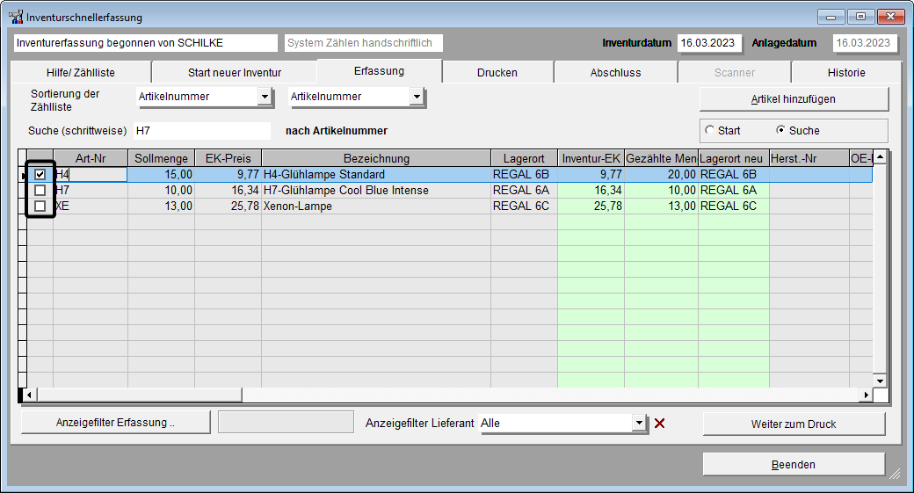
Task: Click the Inventurschnellerfassung title bar app icon
Action: [x=16, y=17]
